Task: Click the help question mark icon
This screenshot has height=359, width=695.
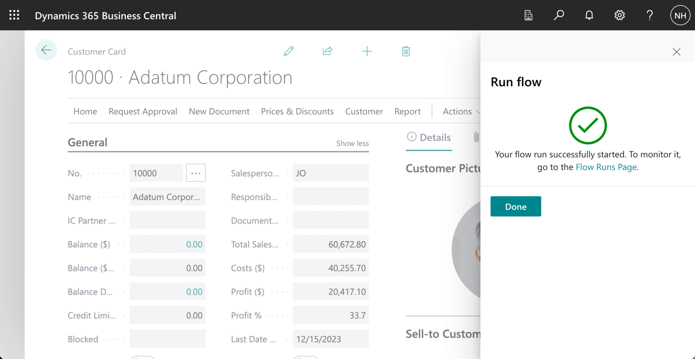Action: (x=650, y=15)
